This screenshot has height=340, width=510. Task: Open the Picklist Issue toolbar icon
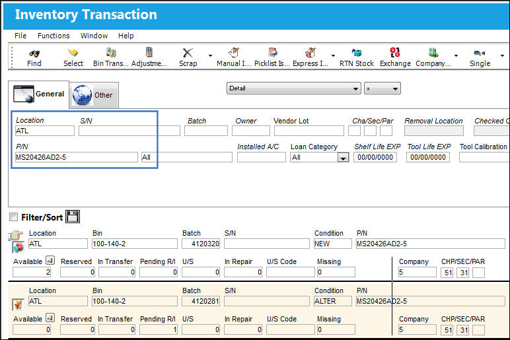click(272, 52)
